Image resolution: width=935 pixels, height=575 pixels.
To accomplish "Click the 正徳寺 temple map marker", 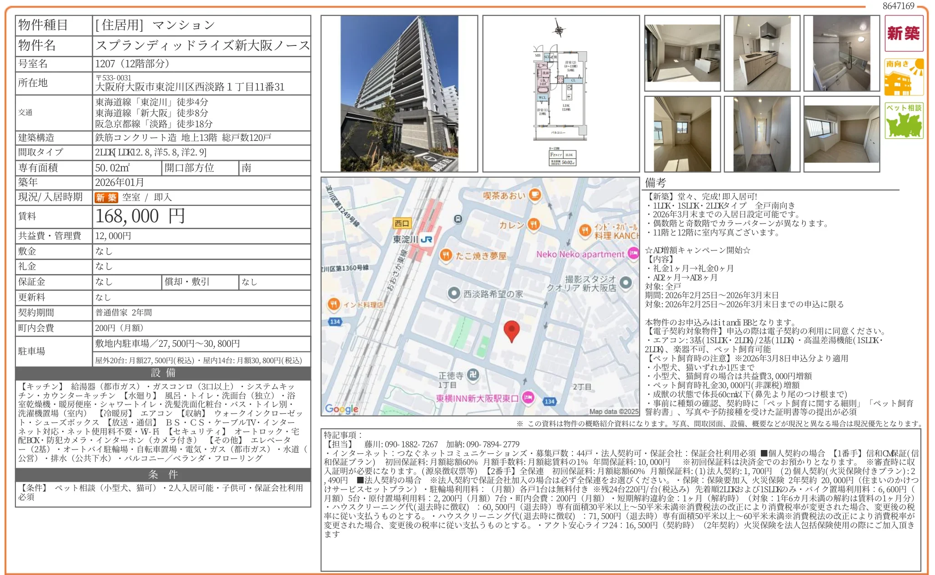I will pyautogui.click(x=473, y=375).
